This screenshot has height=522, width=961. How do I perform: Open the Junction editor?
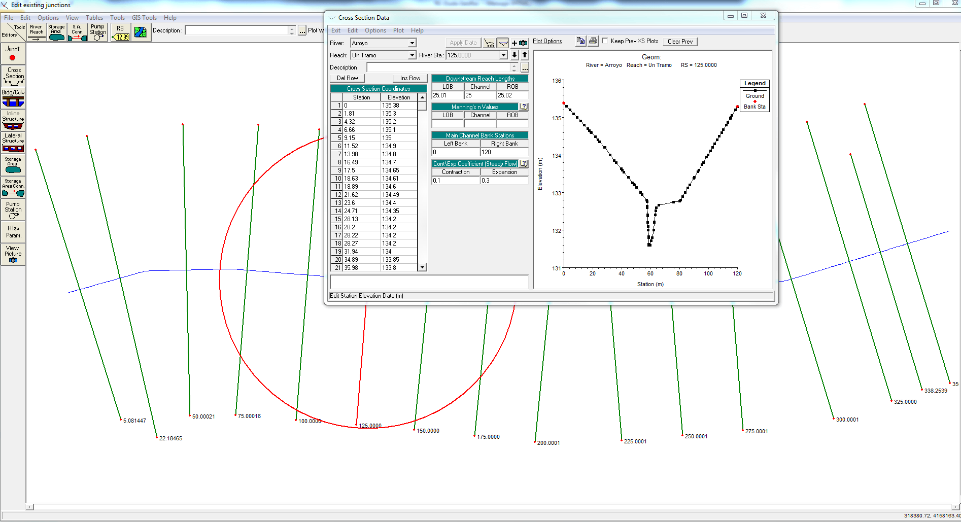point(13,53)
